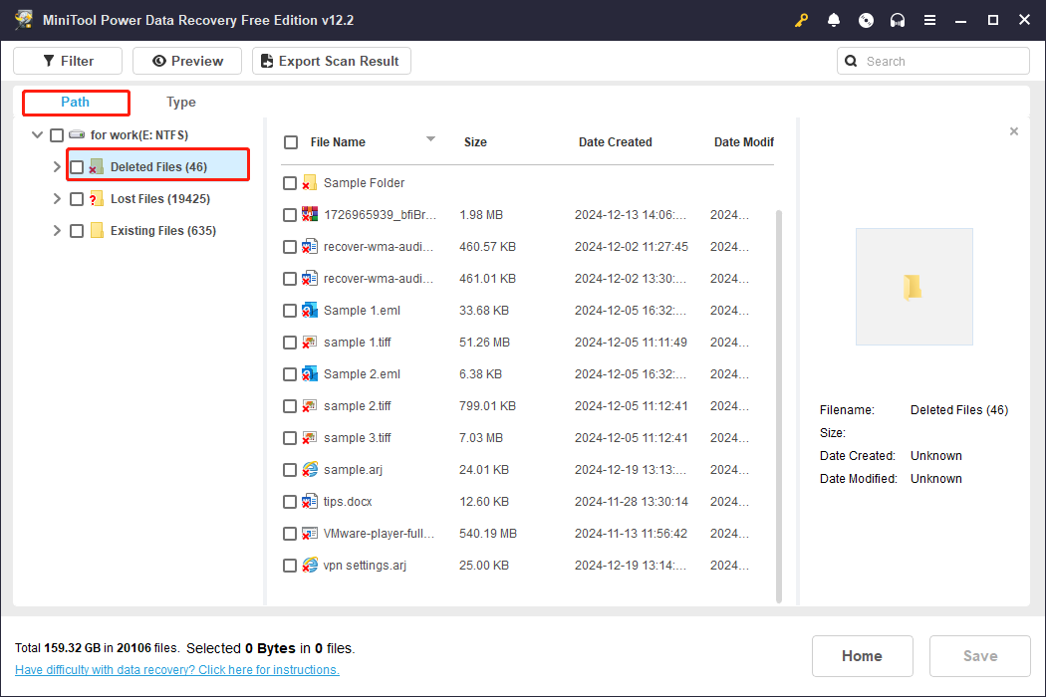Go back with the Home button
Viewport: 1046px width, 697px height.
(862, 655)
